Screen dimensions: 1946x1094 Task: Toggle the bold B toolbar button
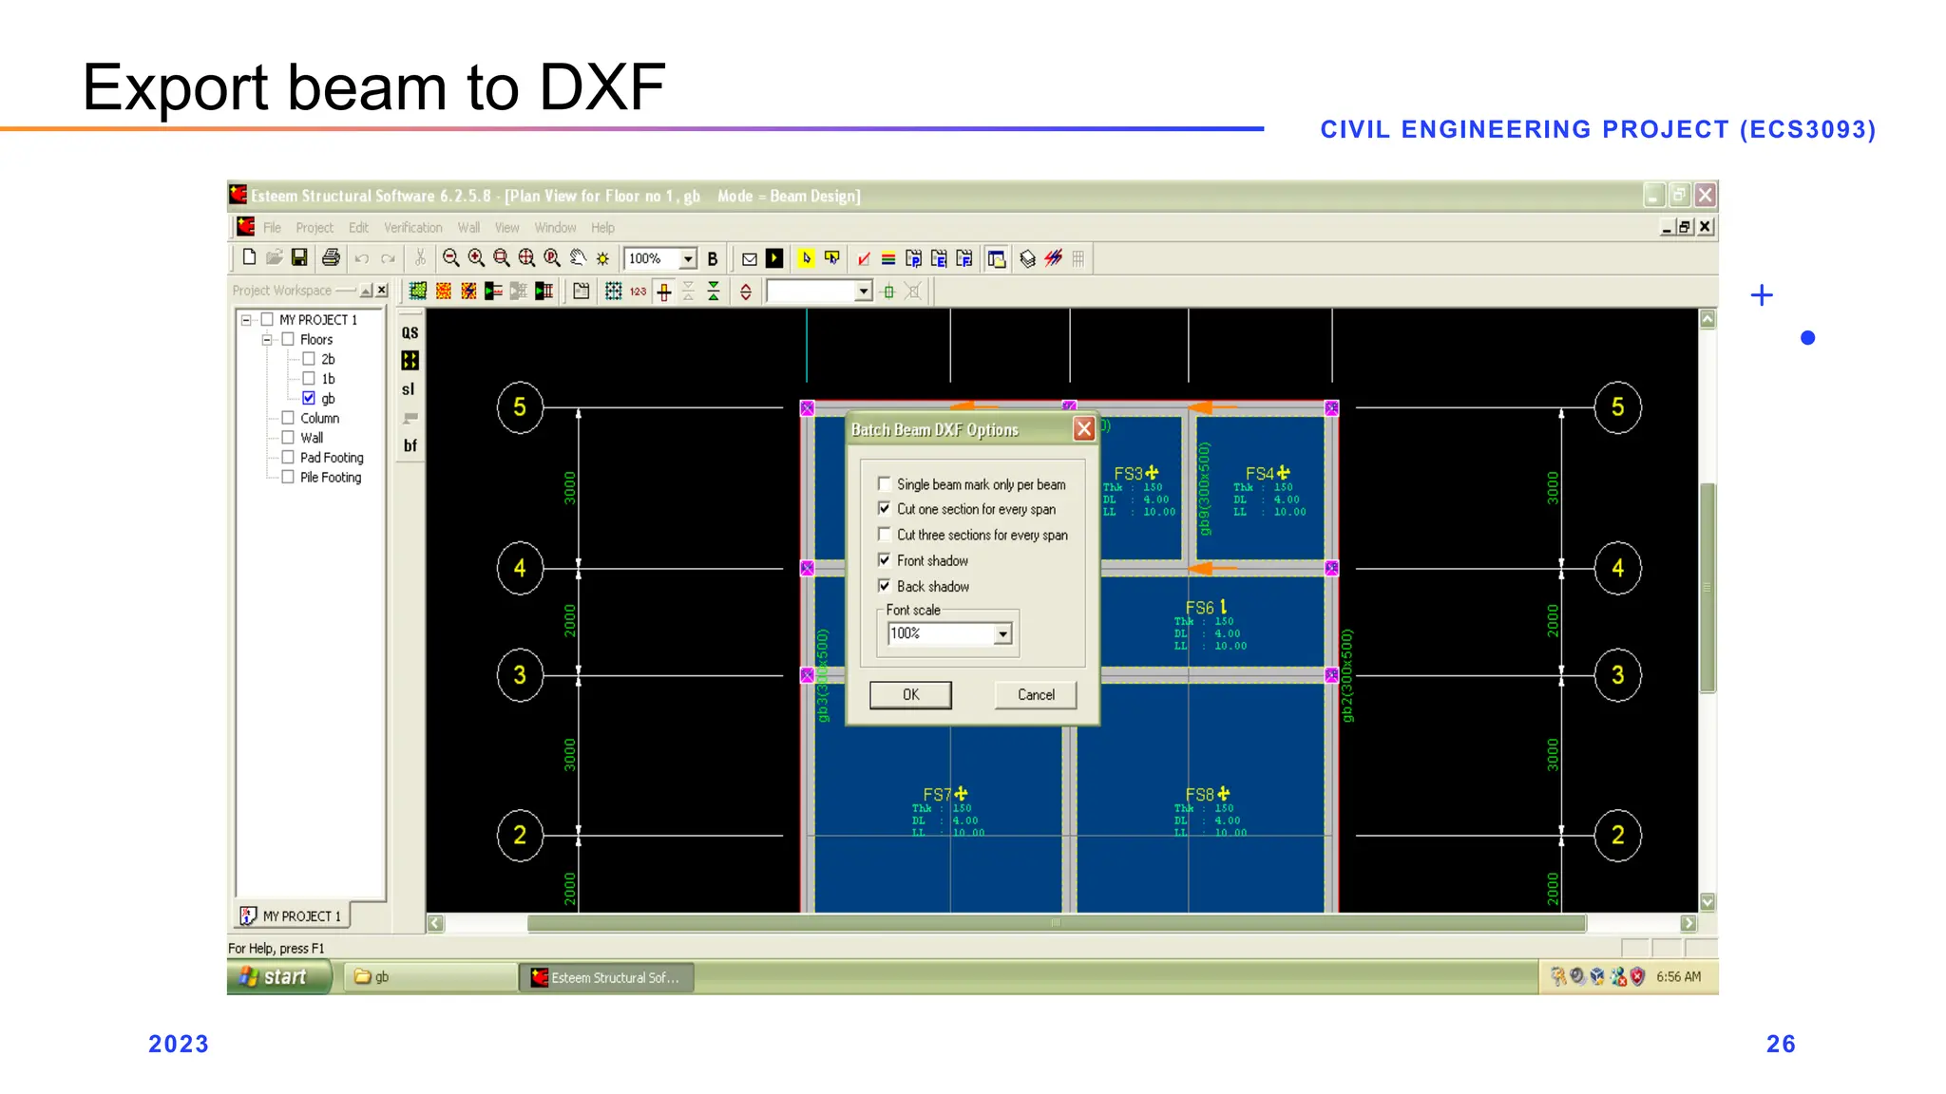point(713,258)
